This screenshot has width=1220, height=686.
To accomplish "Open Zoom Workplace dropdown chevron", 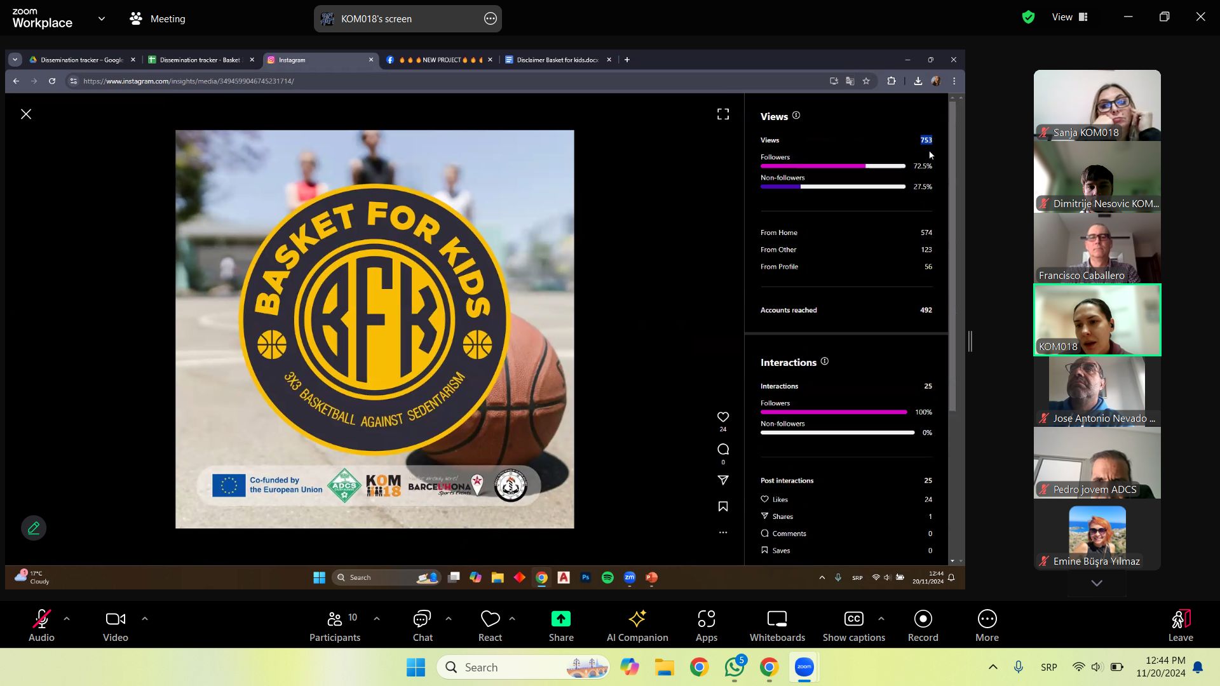I will point(102,18).
